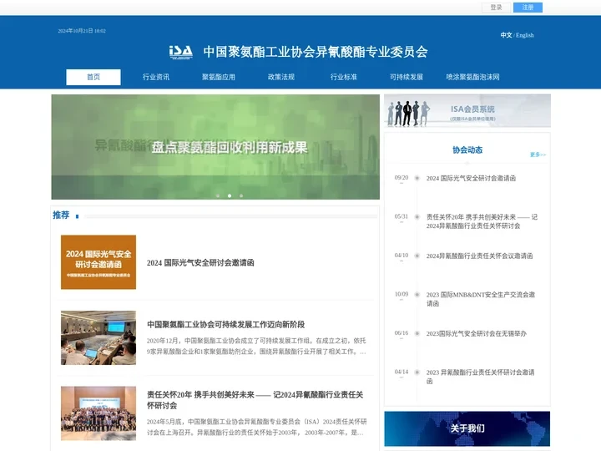Viewport: 601px width, 451px height.
Task: Click the timeline bullet beside 10/09 entry
Action: [417, 295]
